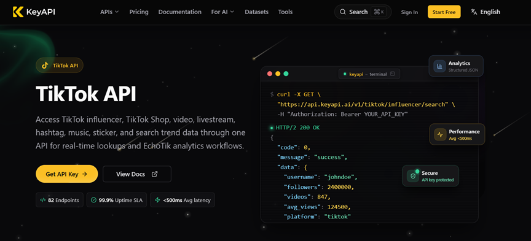
Task: Expand the For AI dropdown menu
Action: 222,12
